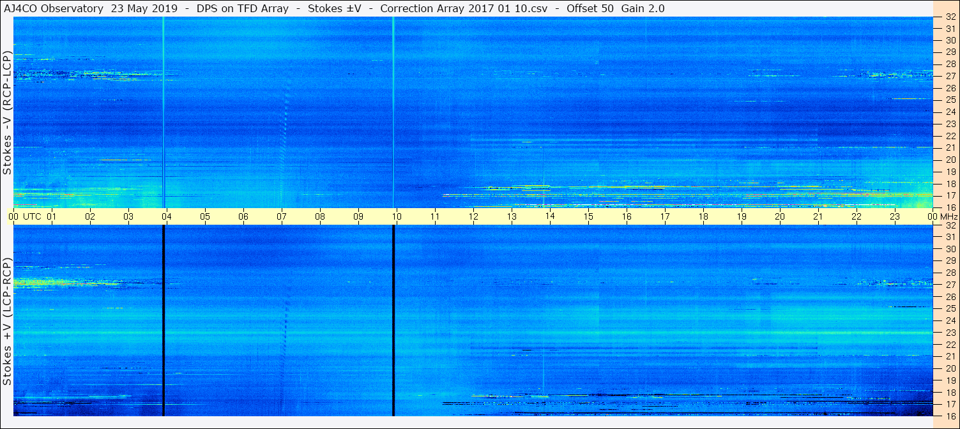Select the 19 hour tick on the time axis
This screenshot has width=960, height=429.
tap(742, 216)
